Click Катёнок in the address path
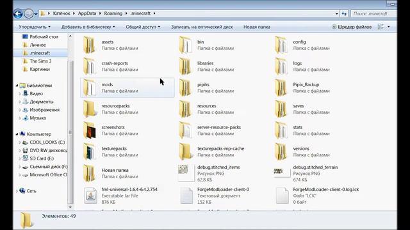 (61, 13)
